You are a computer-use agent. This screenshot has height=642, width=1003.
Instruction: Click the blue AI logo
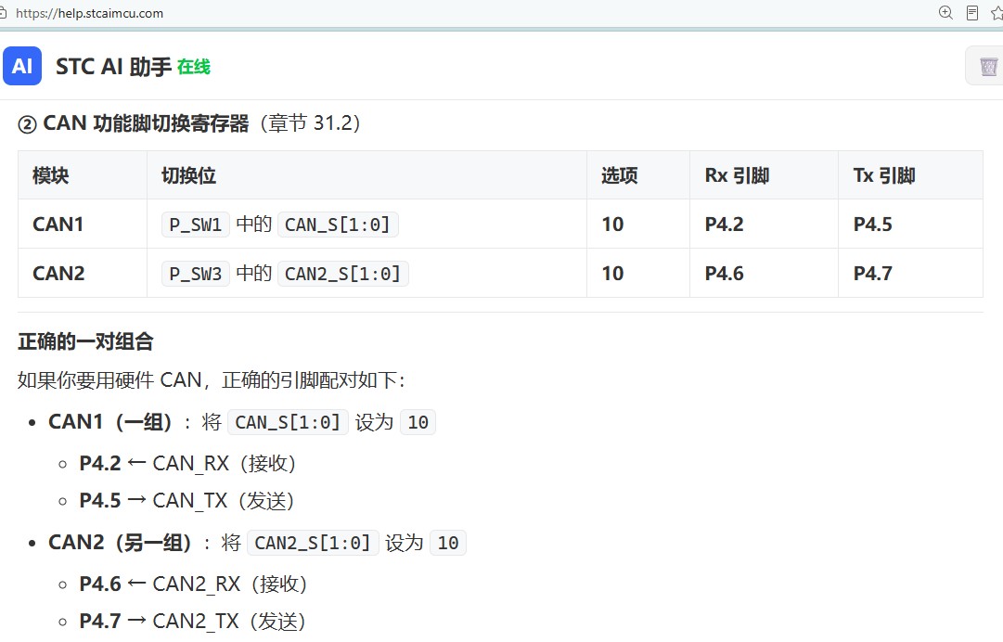point(22,66)
